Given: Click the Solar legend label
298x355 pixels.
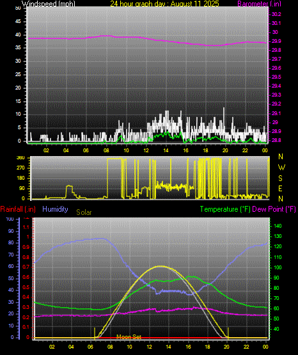Looking at the screenshot, I should pyautogui.click(x=84, y=212).
